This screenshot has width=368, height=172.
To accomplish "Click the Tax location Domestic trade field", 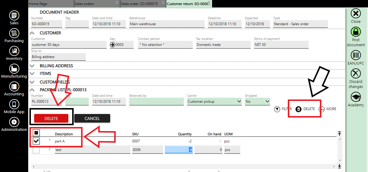I will (223, 45).
